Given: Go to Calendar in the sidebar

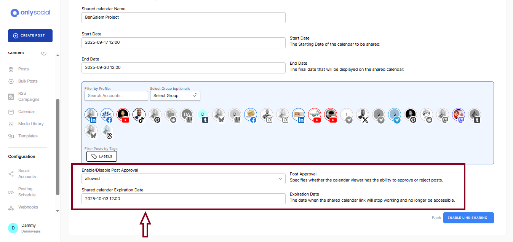Looking at the screenshot, I should (x=26, y=112).
